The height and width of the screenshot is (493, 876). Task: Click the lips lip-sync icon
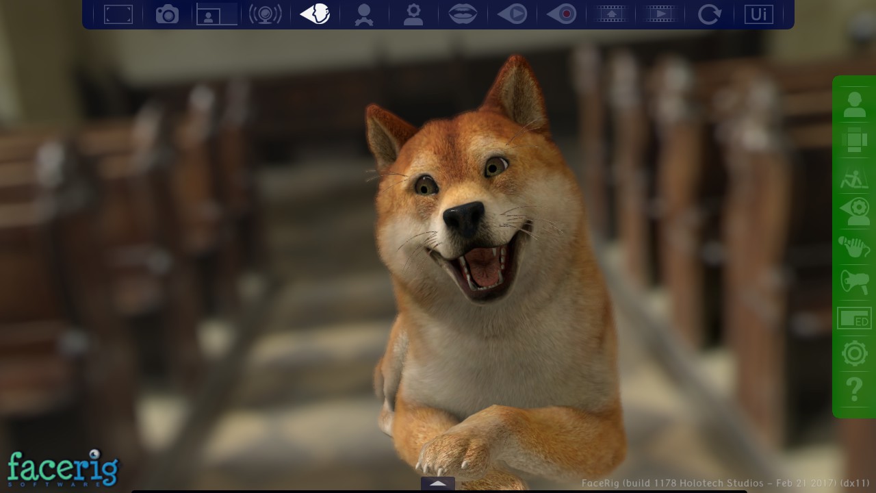pos(463,14)
